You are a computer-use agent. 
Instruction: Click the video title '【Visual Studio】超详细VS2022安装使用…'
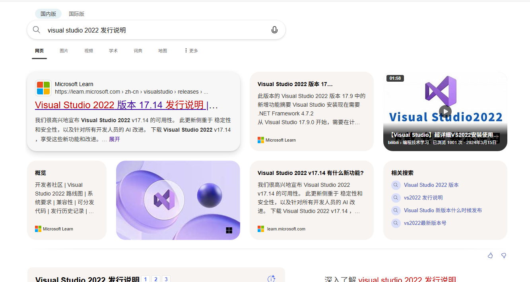point(444,135)
